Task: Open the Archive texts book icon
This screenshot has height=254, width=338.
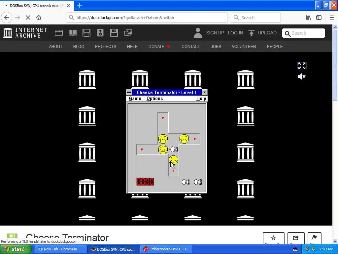Action: (x=72, y=33)
